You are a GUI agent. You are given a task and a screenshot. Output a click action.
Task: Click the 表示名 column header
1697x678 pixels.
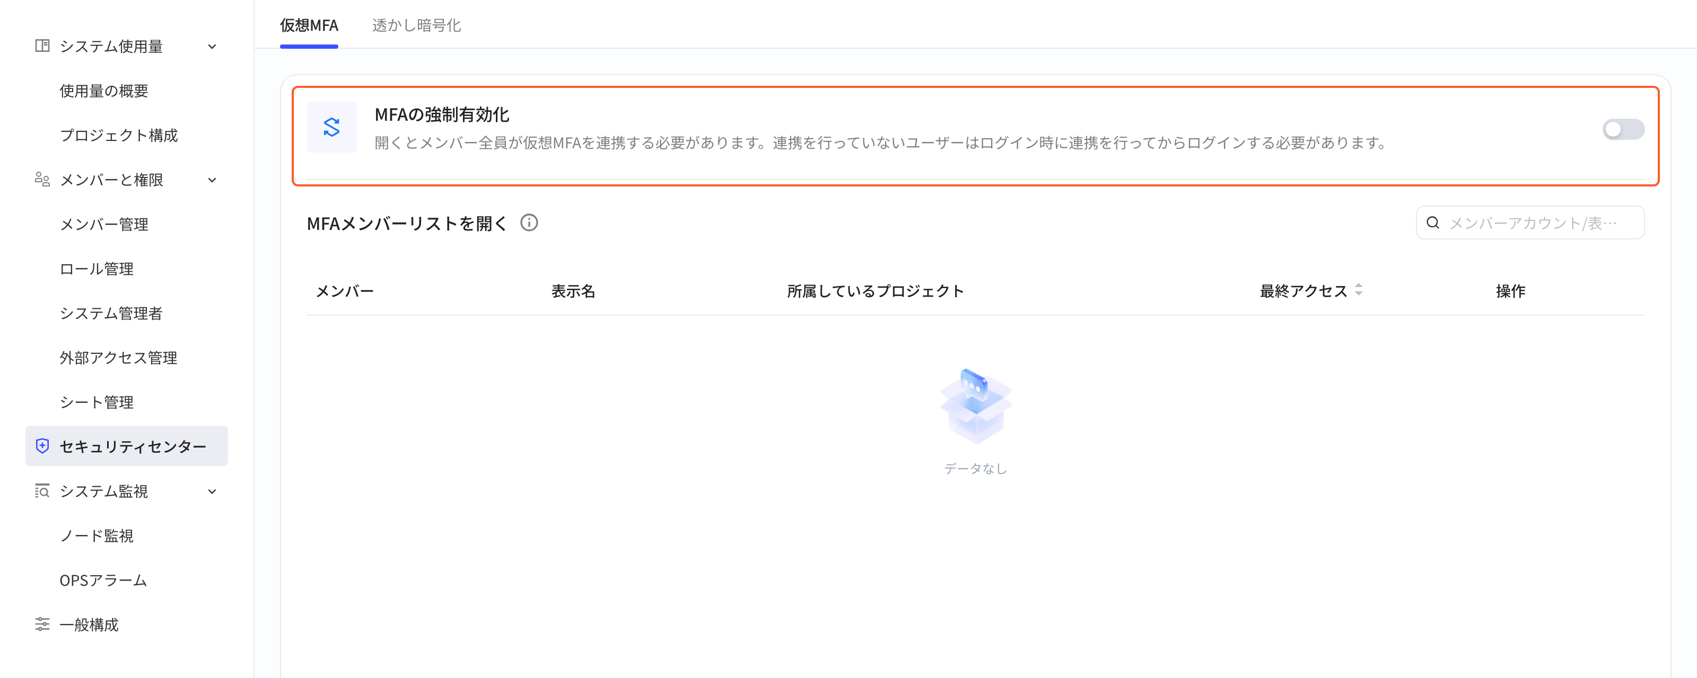pos(573,291)
